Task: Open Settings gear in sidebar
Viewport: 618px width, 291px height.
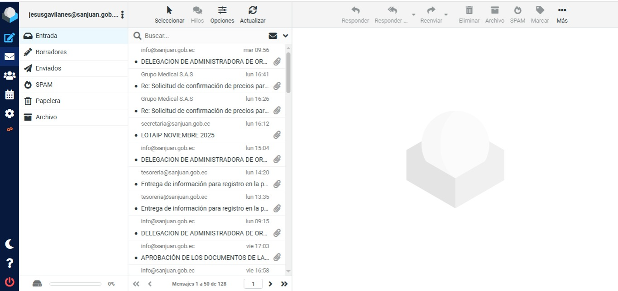Action: click(x=10, y=114)
